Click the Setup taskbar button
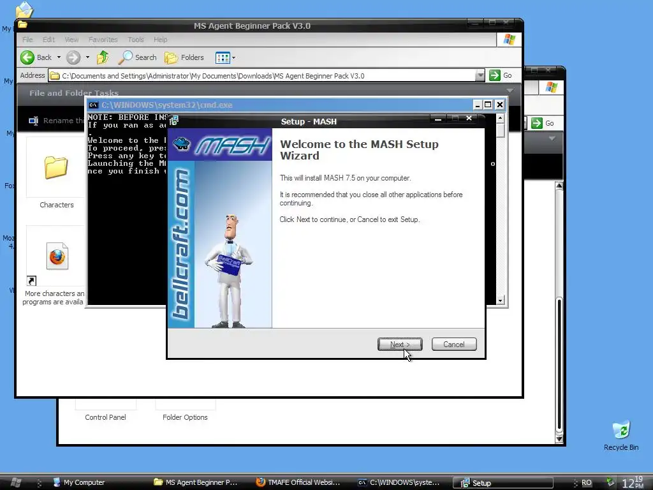This screenshot has height=490, width=653. (503, 483)
